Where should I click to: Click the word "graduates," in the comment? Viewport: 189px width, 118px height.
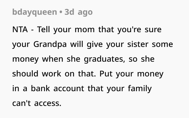point(104,59)
